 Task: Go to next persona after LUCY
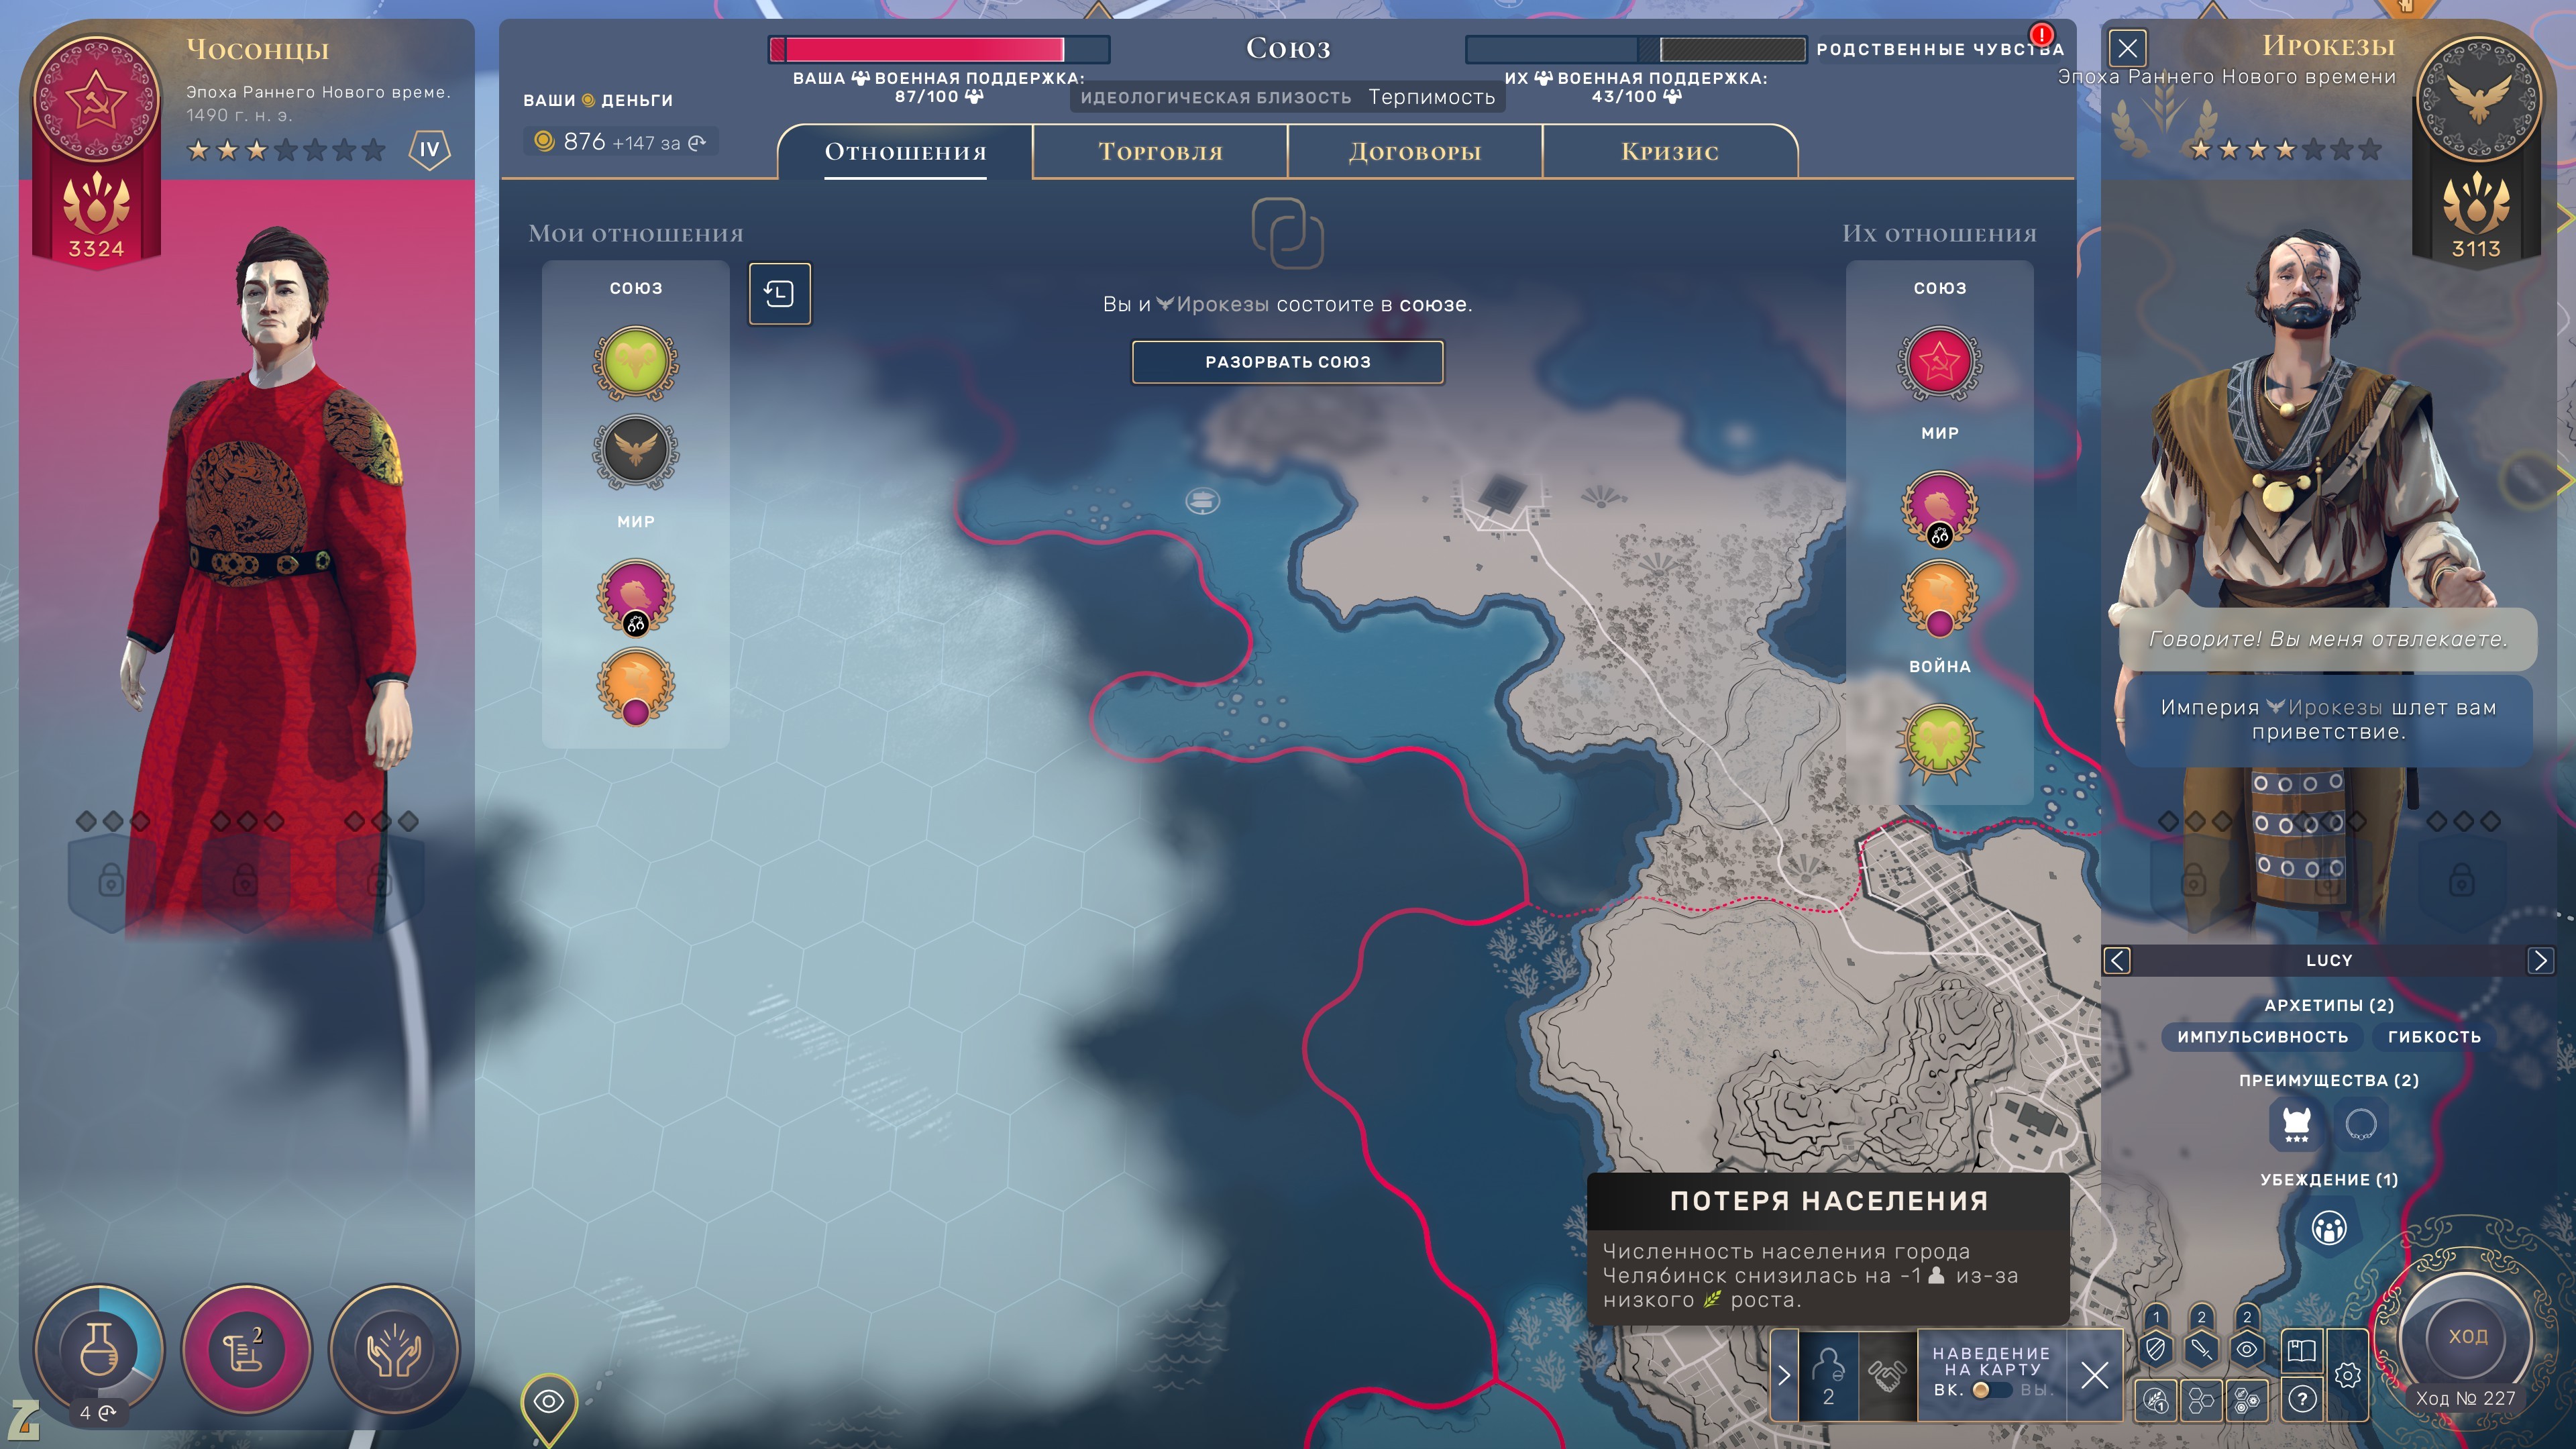pos(2540,961)
